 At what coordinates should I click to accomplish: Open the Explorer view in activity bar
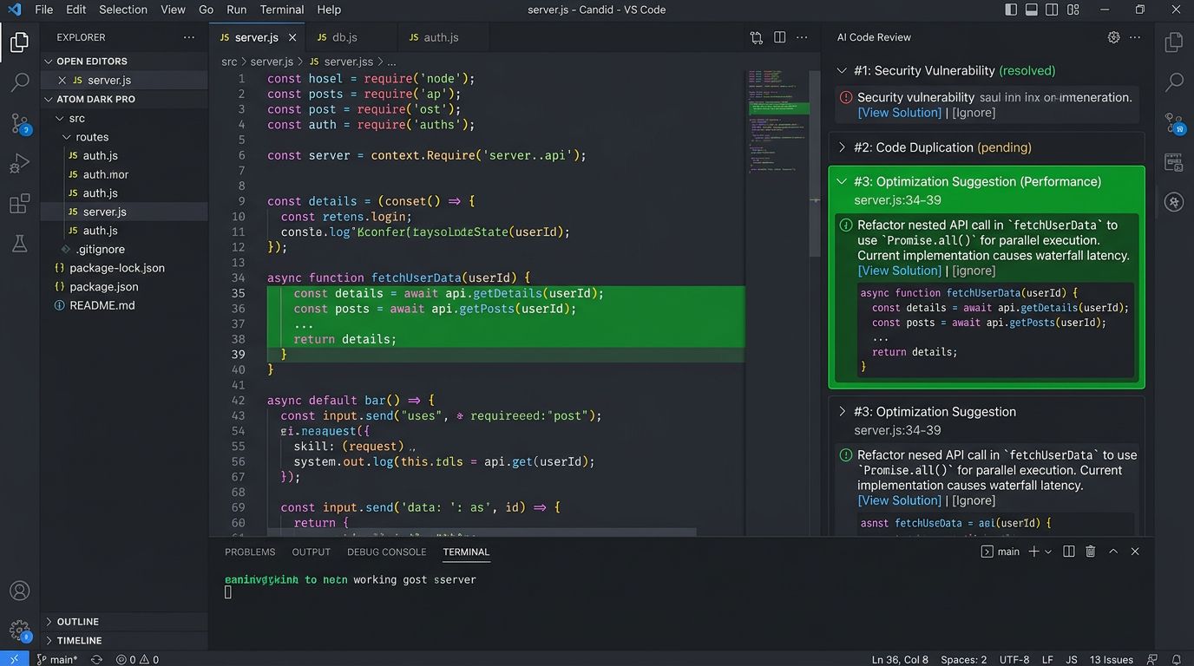pos(19,42)
